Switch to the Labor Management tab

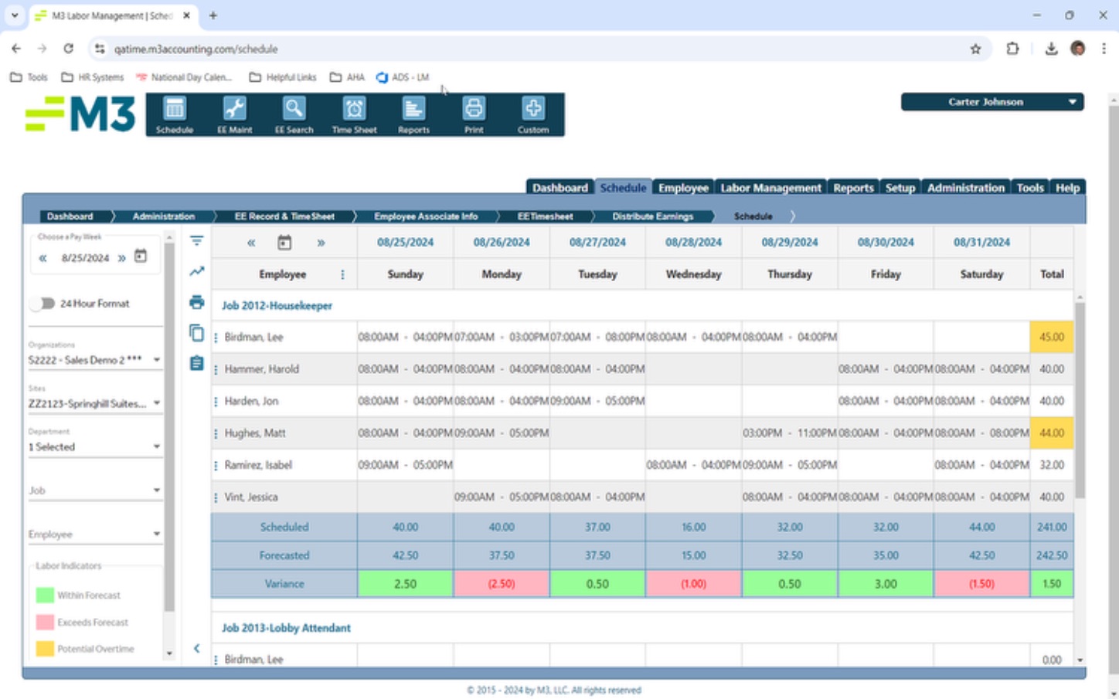770,188
